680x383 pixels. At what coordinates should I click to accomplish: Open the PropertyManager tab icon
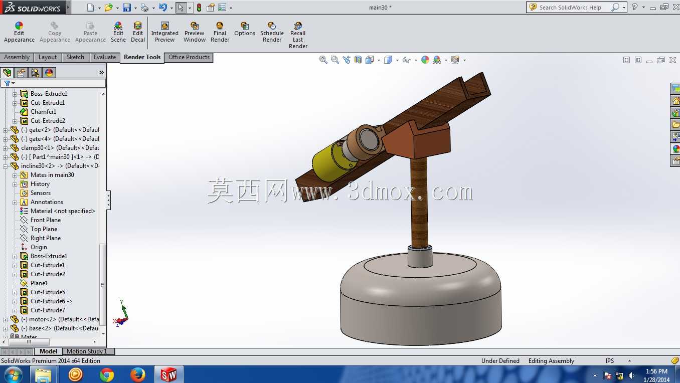tap(21, 73)
